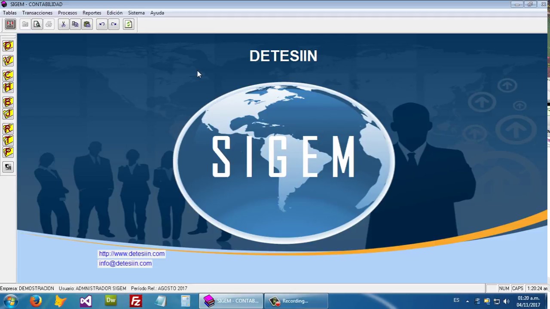Open the D folder sidebar icon
This screenshot has height=309, width=550.
tap(8, 46)
